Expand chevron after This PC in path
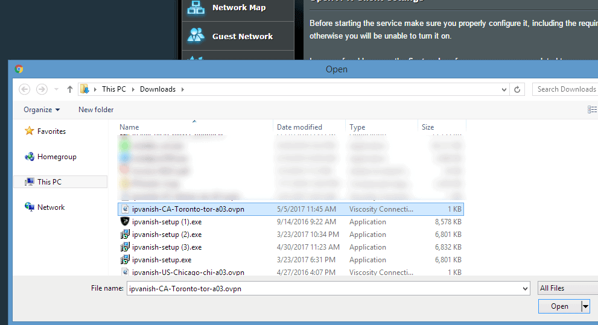 [x=133, y=89]
